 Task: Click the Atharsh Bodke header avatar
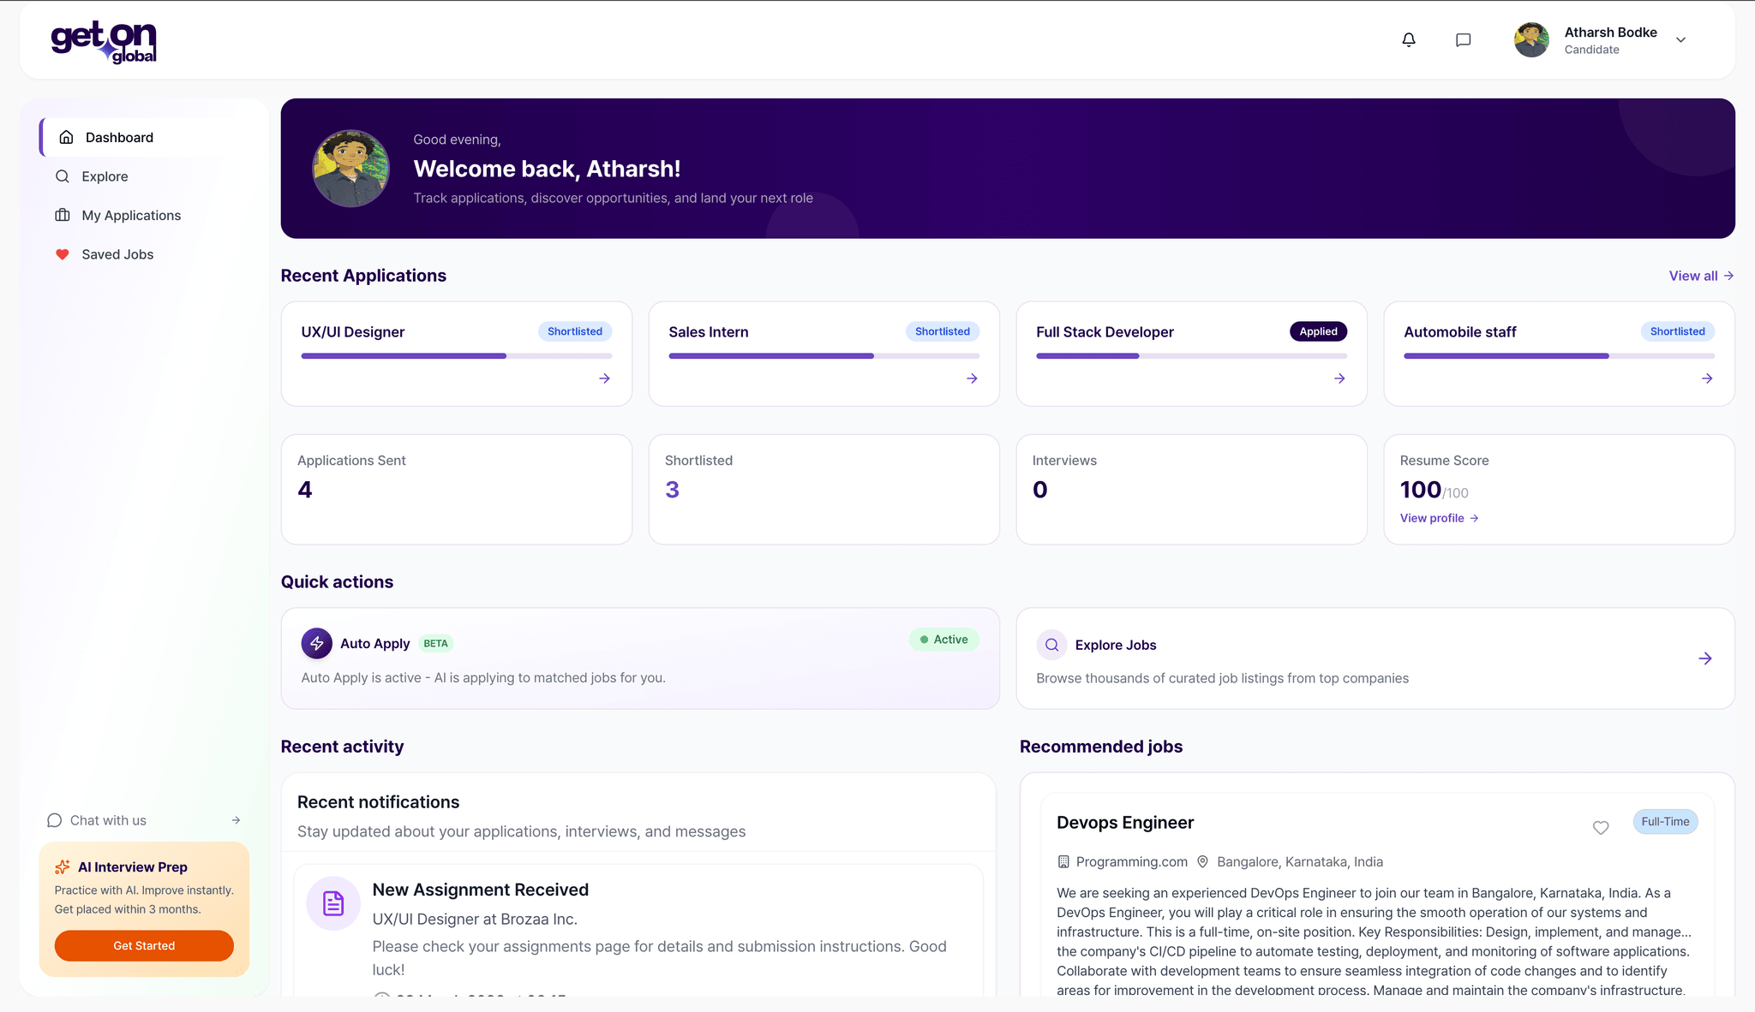[x=1531, y=39]
